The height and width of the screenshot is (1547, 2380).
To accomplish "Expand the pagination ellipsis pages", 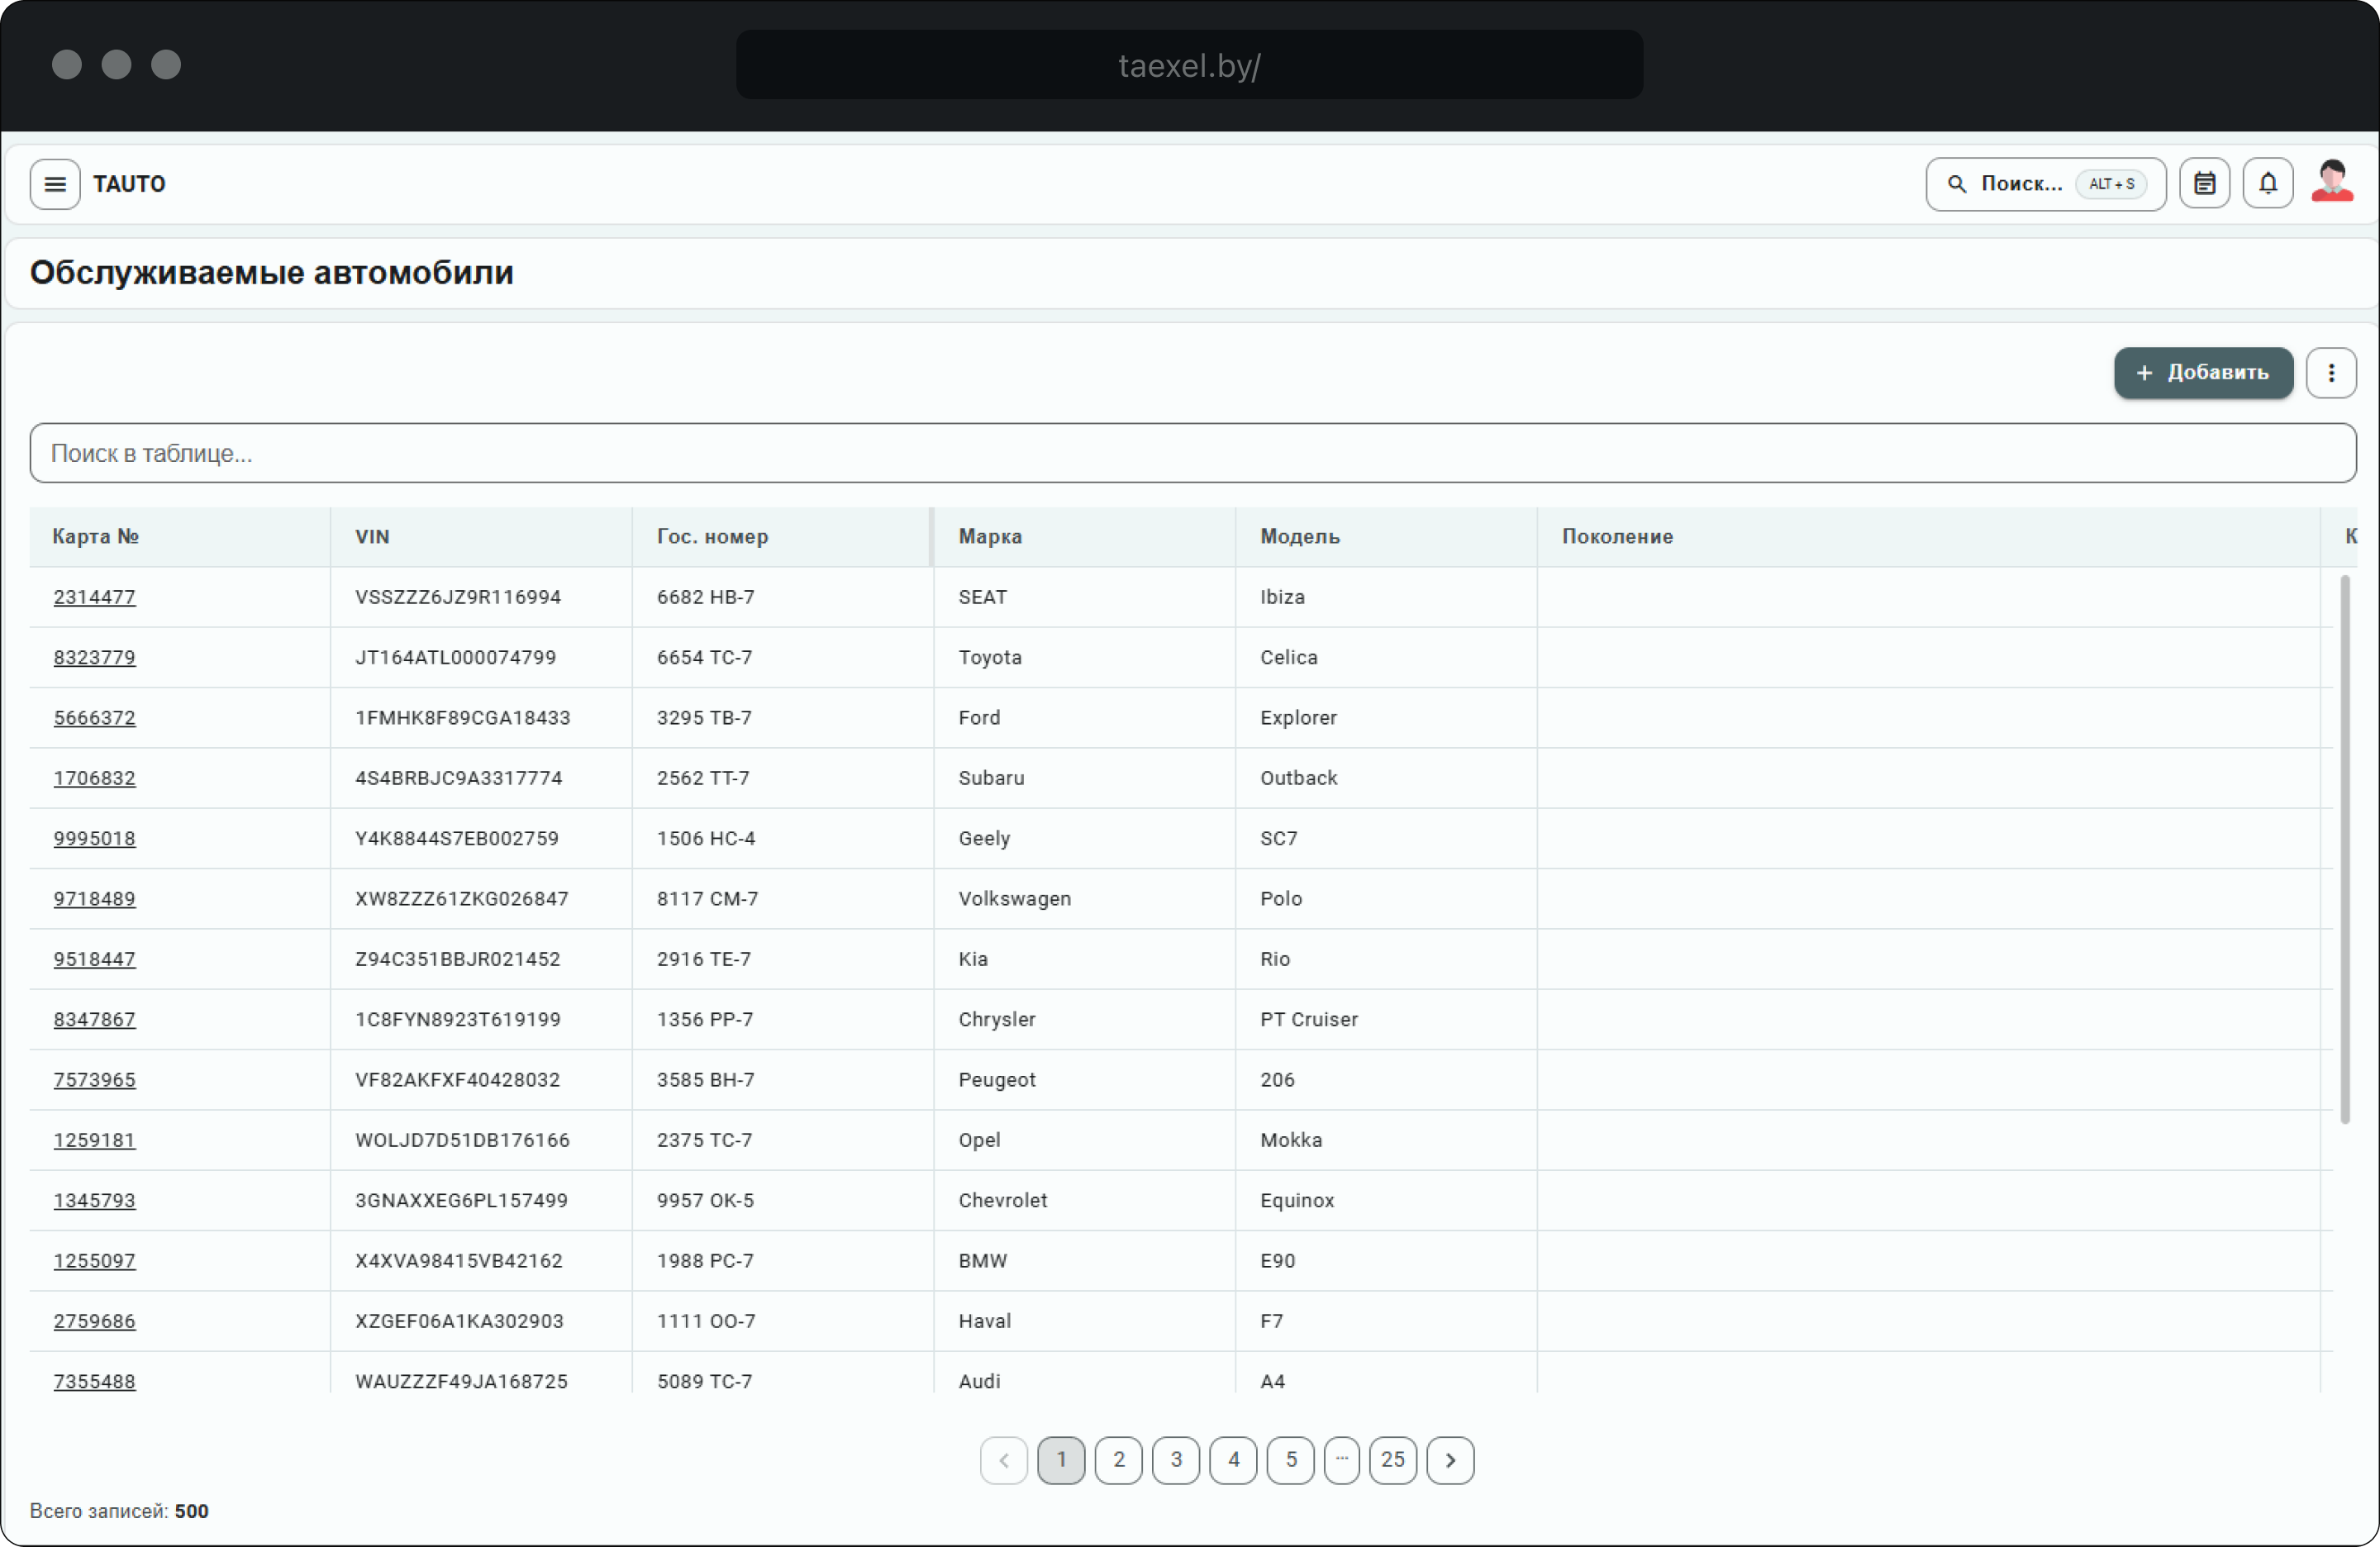I will [x=1341, y=1460].
